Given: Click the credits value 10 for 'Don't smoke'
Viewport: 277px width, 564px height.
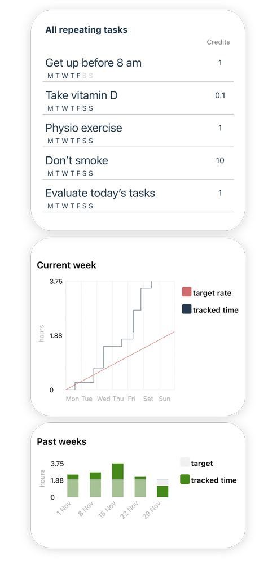Looking at the screenshot, I should point(220,160).
